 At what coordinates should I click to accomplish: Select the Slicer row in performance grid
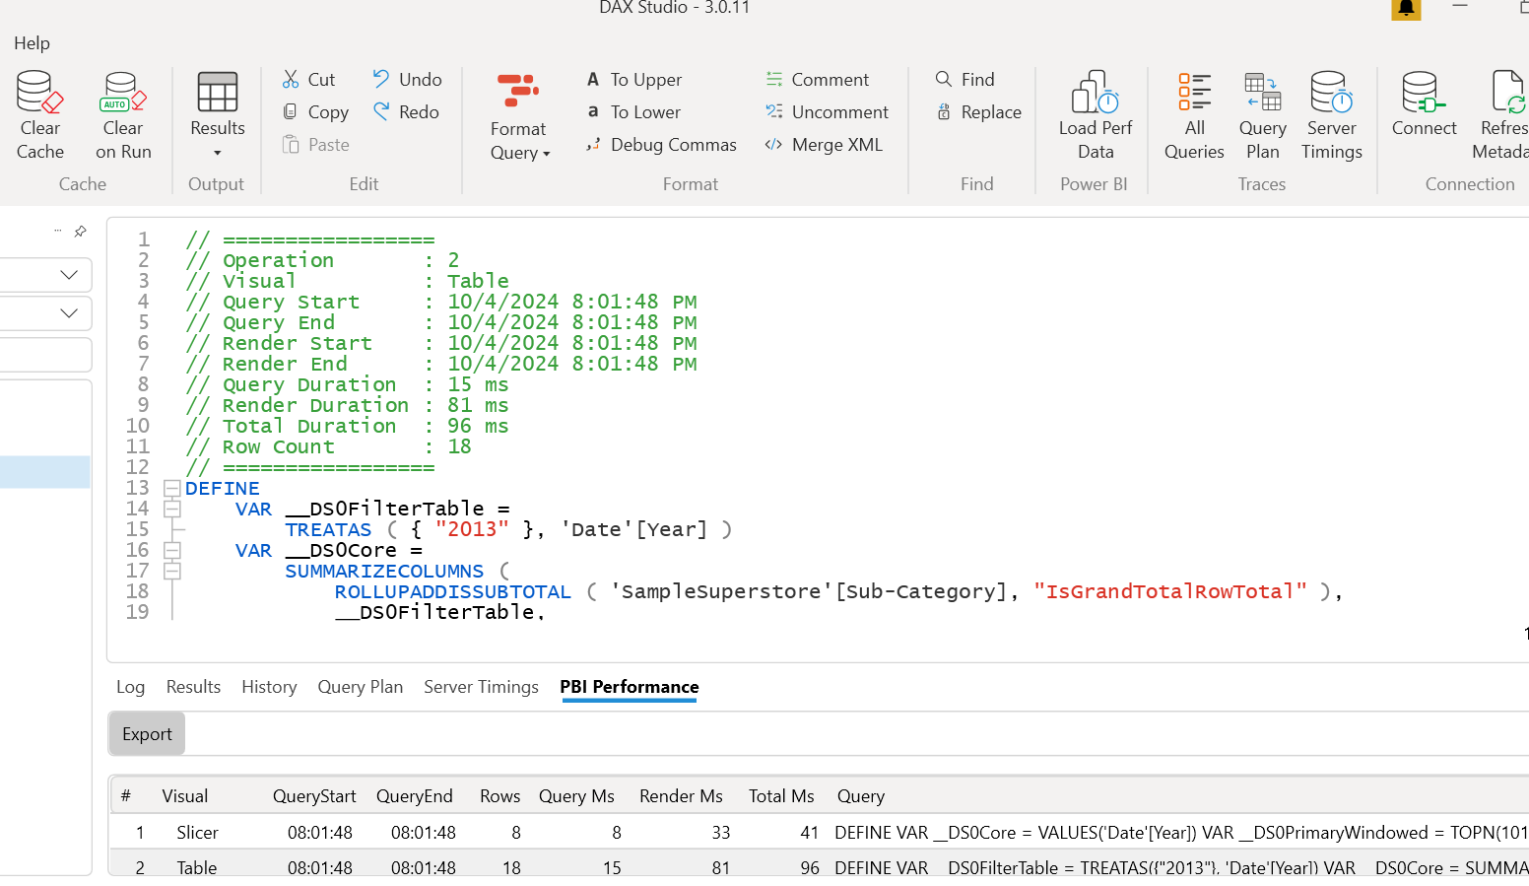click(x=197, y=833)
